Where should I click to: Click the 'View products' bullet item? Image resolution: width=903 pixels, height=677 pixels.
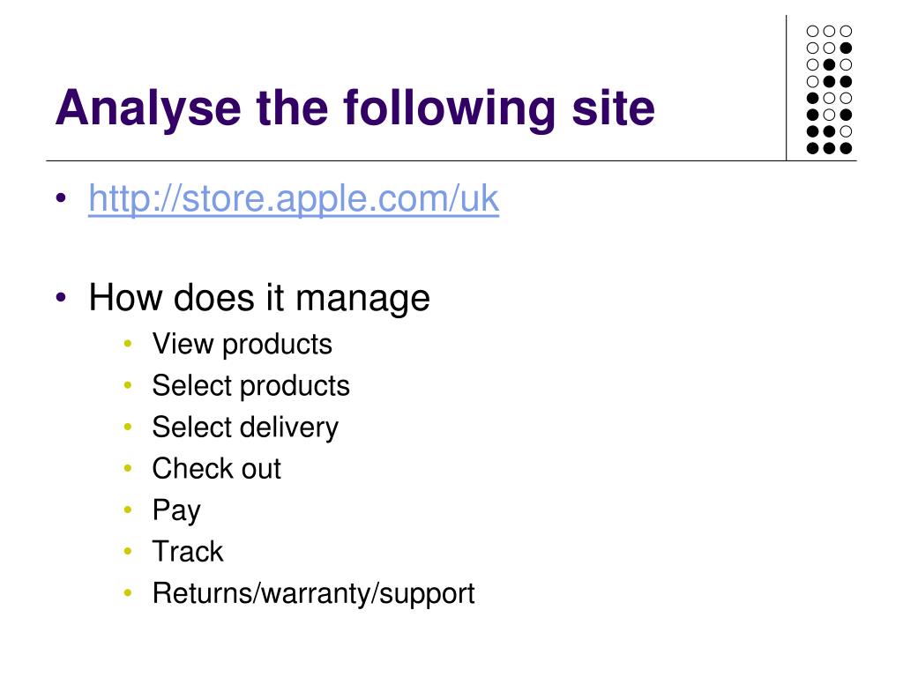point(242,345)
